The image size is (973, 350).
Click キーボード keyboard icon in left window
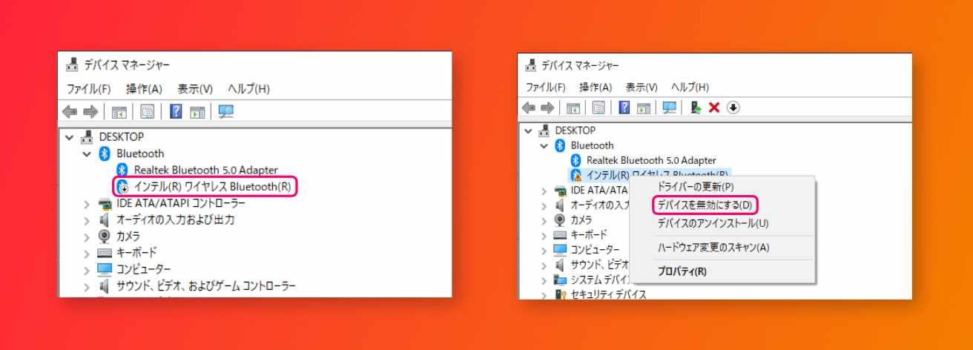pos(105,252)
